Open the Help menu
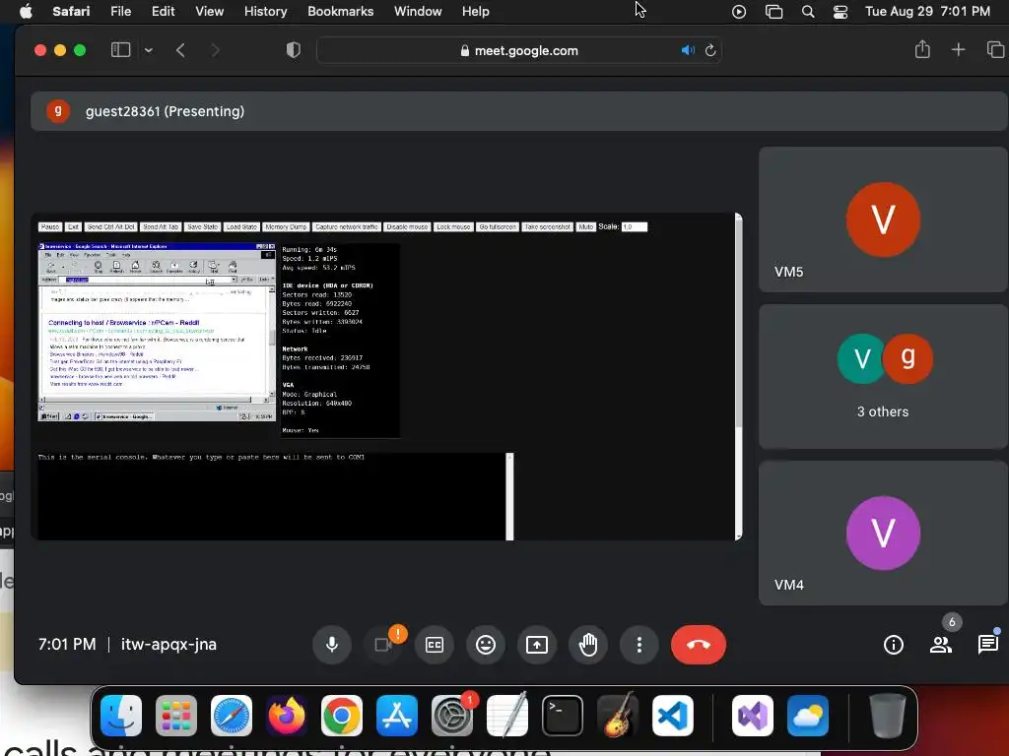The width and height of the screenshot is (1009, 756). point(476,11)
